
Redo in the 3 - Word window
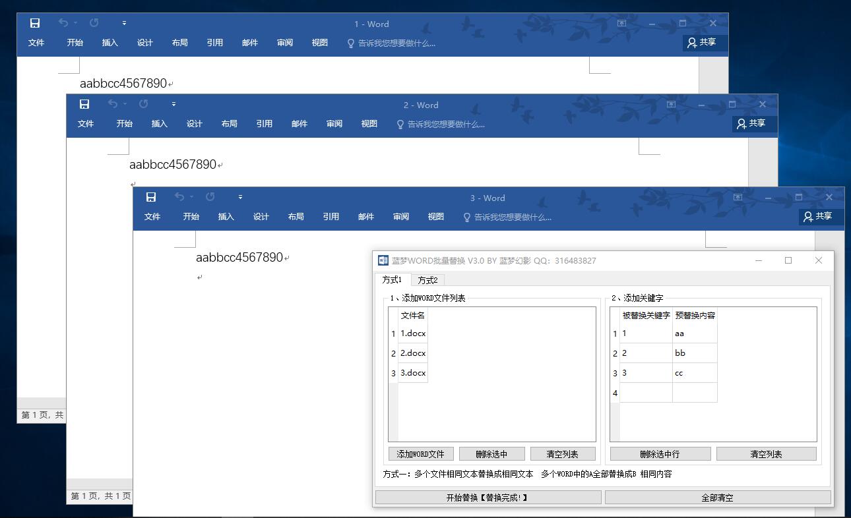tap(210, 197)
